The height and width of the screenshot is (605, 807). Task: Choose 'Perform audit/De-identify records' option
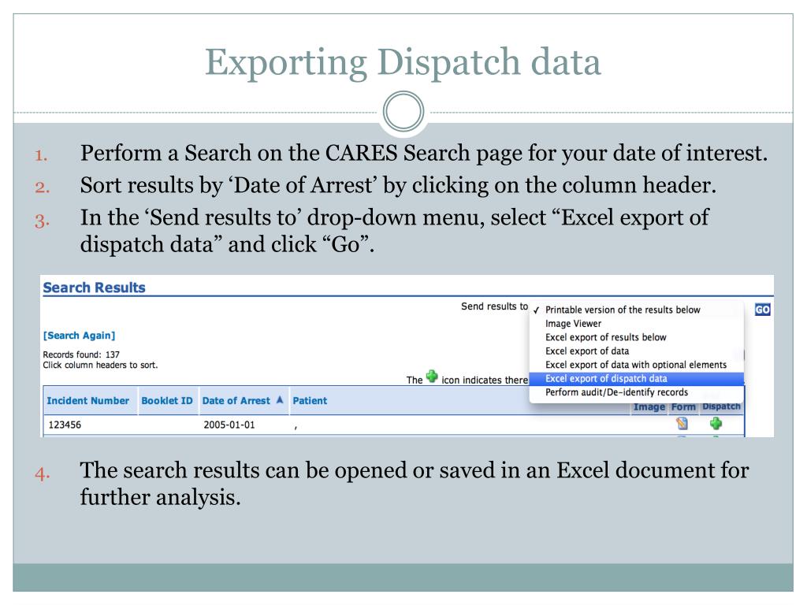pos(637,392)
